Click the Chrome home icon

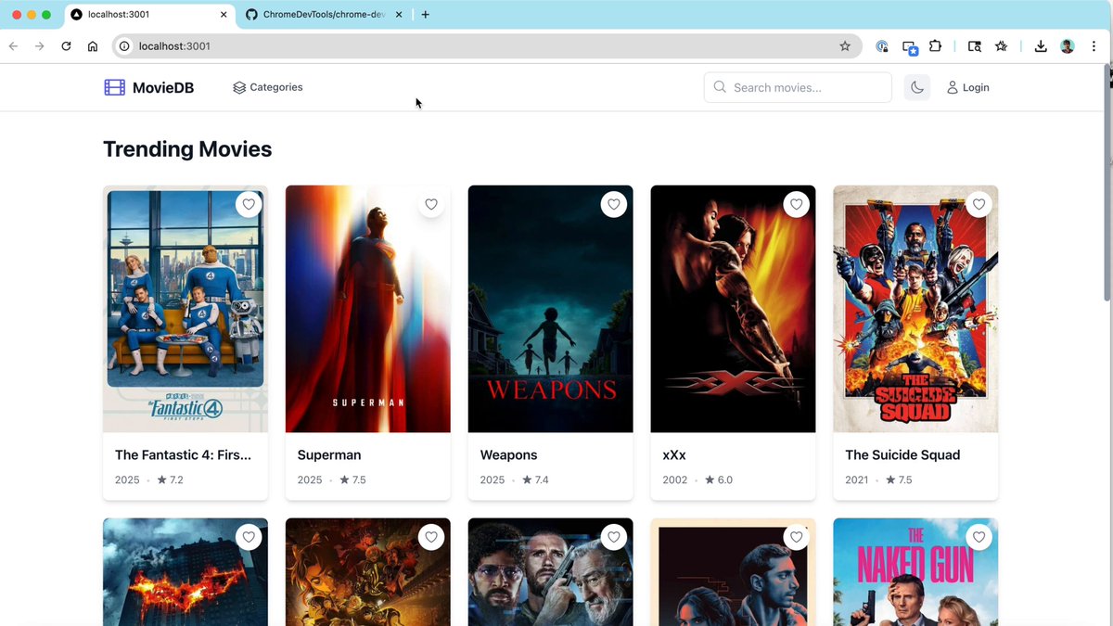[93, 45]
